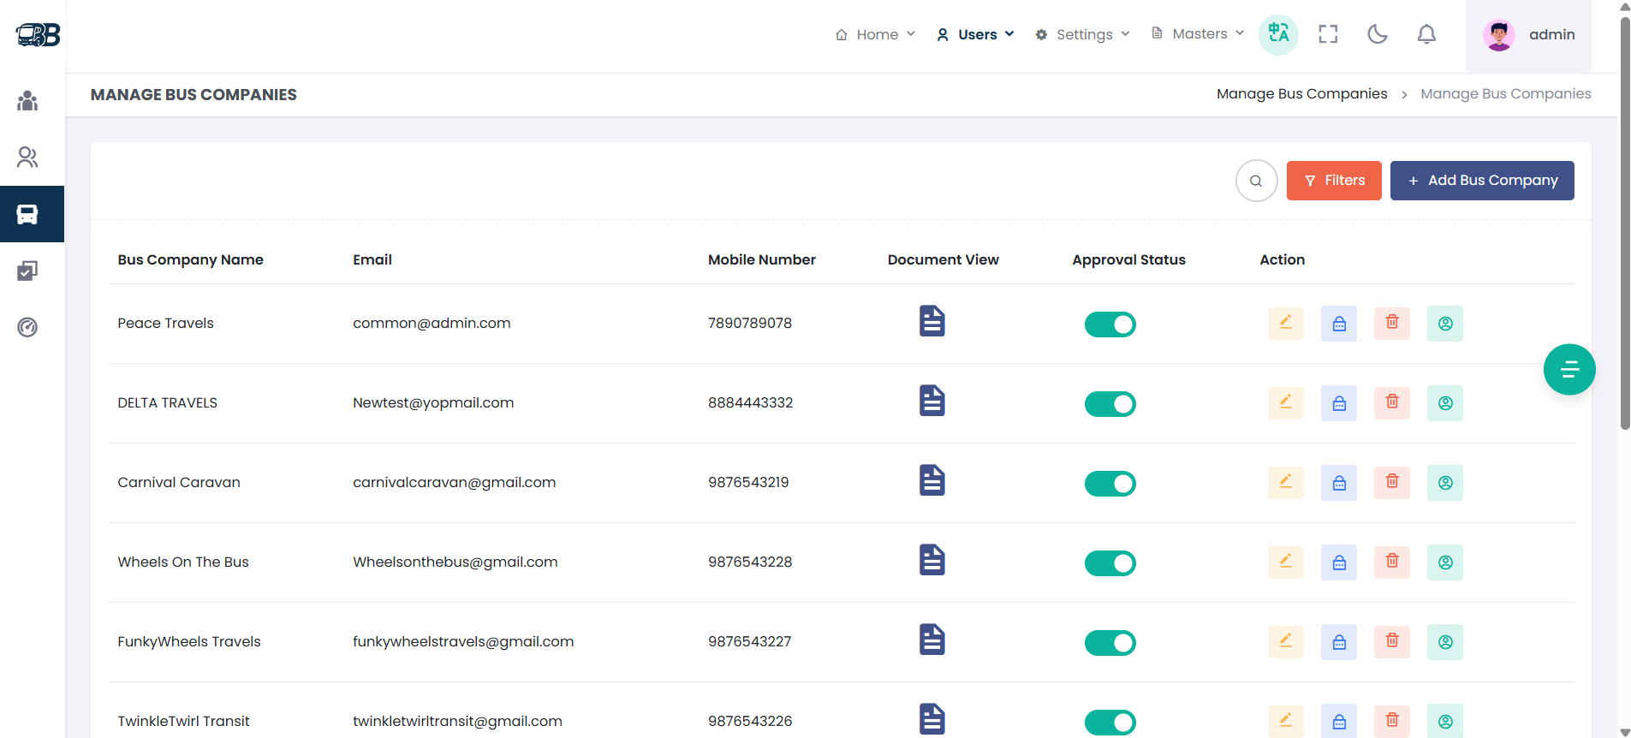1631x738 pixels.
Task: Enter fullscreen mode via the header icon
Action: 1328,34
